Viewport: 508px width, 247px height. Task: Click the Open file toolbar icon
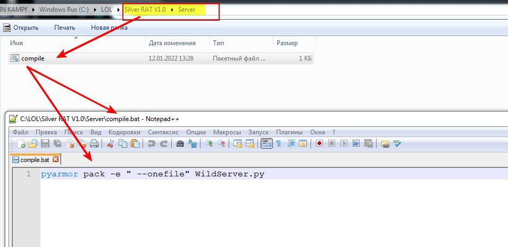(33, 143)
